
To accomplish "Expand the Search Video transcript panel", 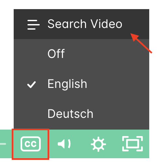I will [81, 24].
